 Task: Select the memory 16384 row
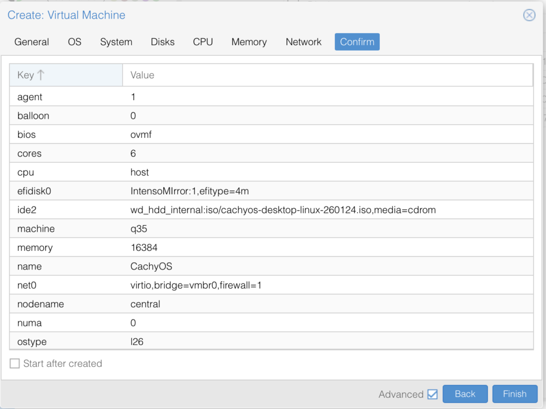(271, 248)
